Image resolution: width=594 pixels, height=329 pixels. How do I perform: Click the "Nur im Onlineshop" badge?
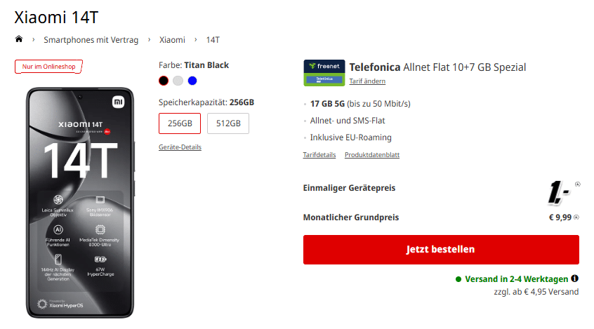click(48, 67)
